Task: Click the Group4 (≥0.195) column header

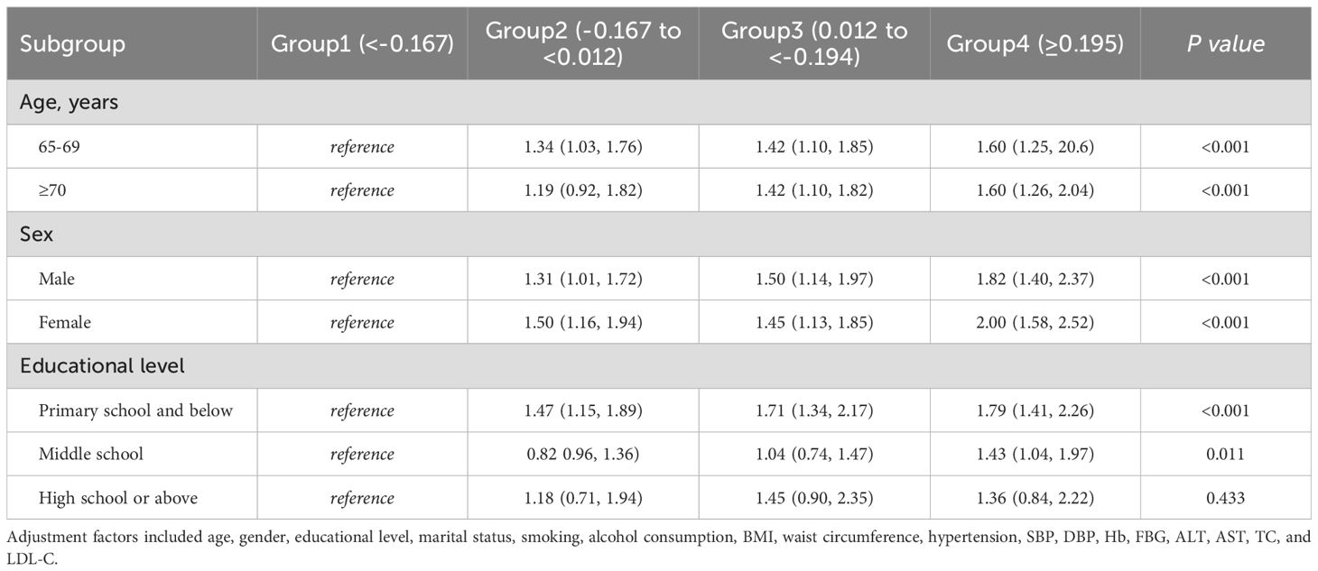Action: click(1035, 44)
